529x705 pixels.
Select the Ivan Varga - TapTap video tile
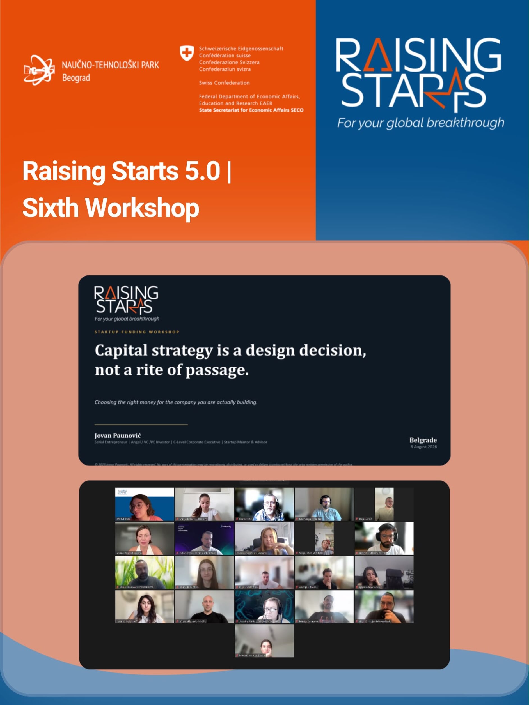tap(324, 504)
